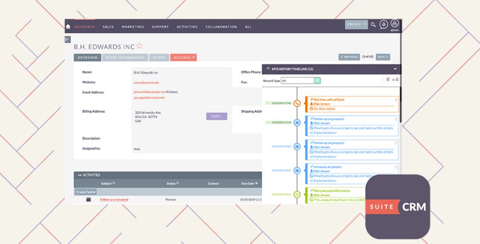Collapse the MTS History Time Line panel chevron
Image resolution: width=480 pixels, height=244 pixels.
(395, 69)
